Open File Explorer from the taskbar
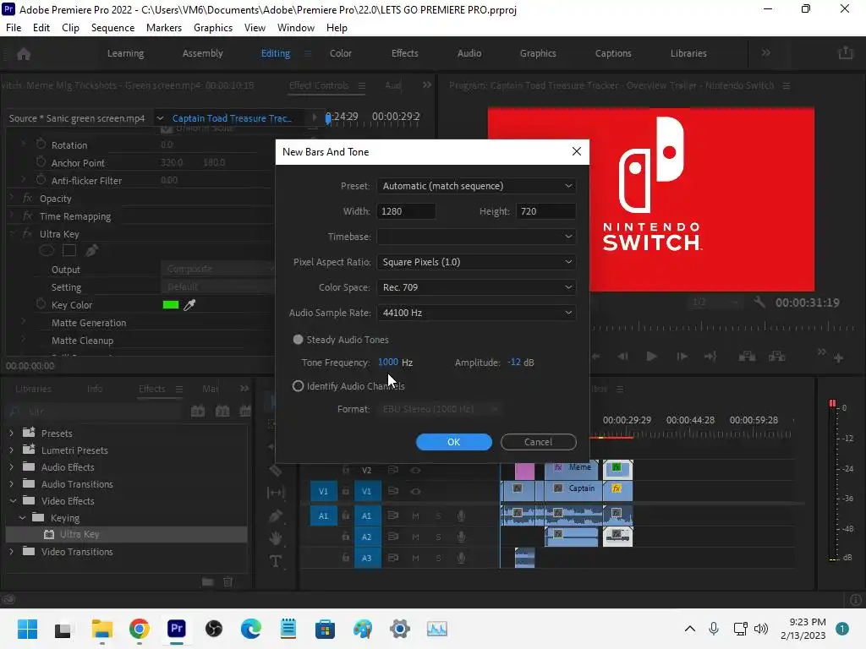Screen dimensions: 866x649 102,629
